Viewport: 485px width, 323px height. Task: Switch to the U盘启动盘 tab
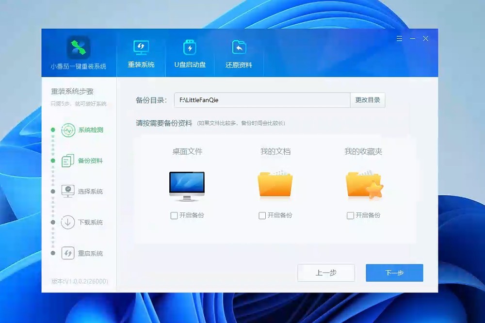pyautogui.click(x=189, y=47)
